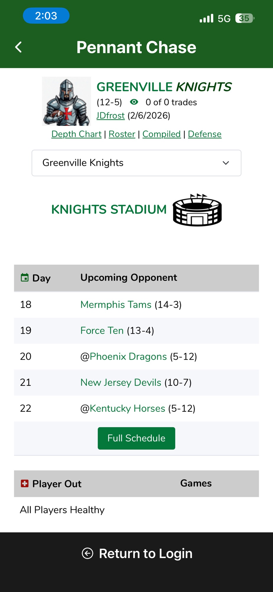This screenshot has height=592, width=273.
Task: Click the calendar icon beside Day
Action: [25, 278]
